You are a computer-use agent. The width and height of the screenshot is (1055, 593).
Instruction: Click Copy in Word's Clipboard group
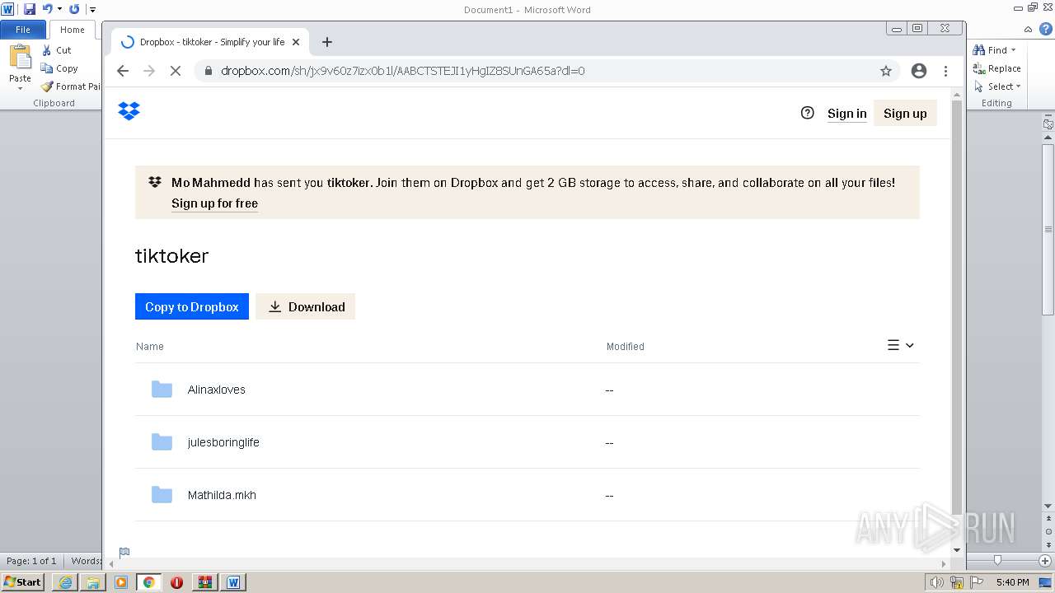[59, 68]
